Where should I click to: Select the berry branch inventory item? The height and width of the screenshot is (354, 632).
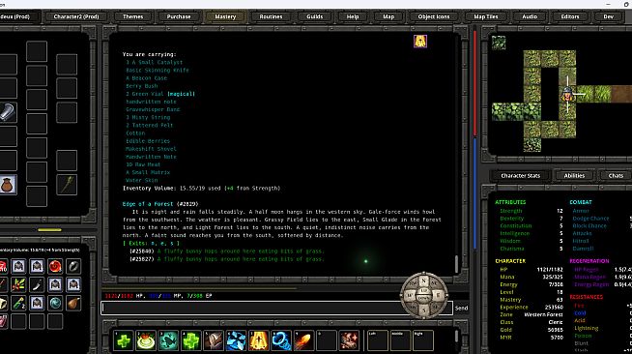(x=18, y=284)
